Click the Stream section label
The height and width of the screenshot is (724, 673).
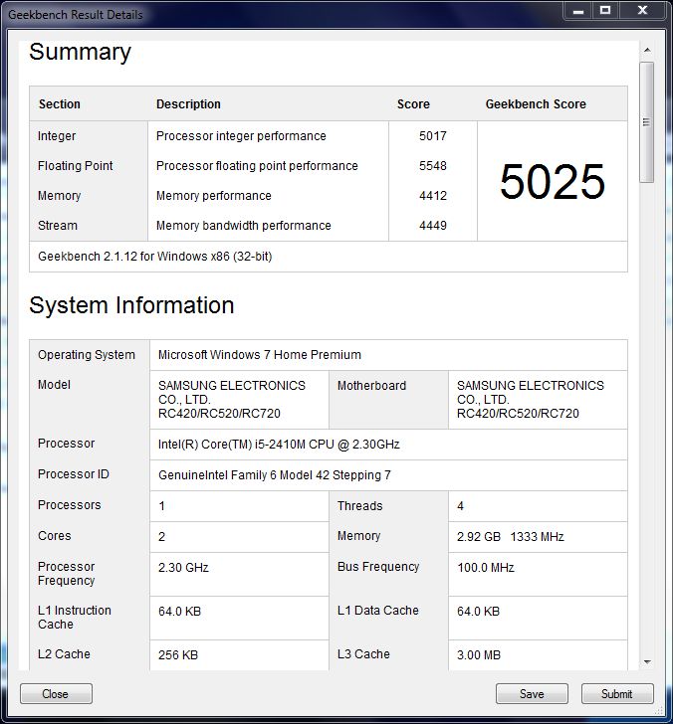(x=58, y=226)
